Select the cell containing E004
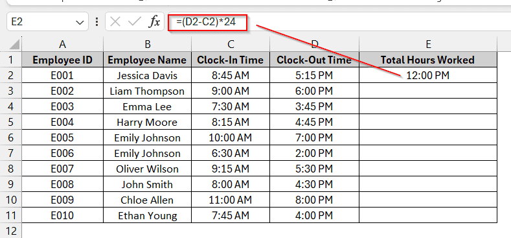This screenshot has height=238, width=511. (63, 122)
